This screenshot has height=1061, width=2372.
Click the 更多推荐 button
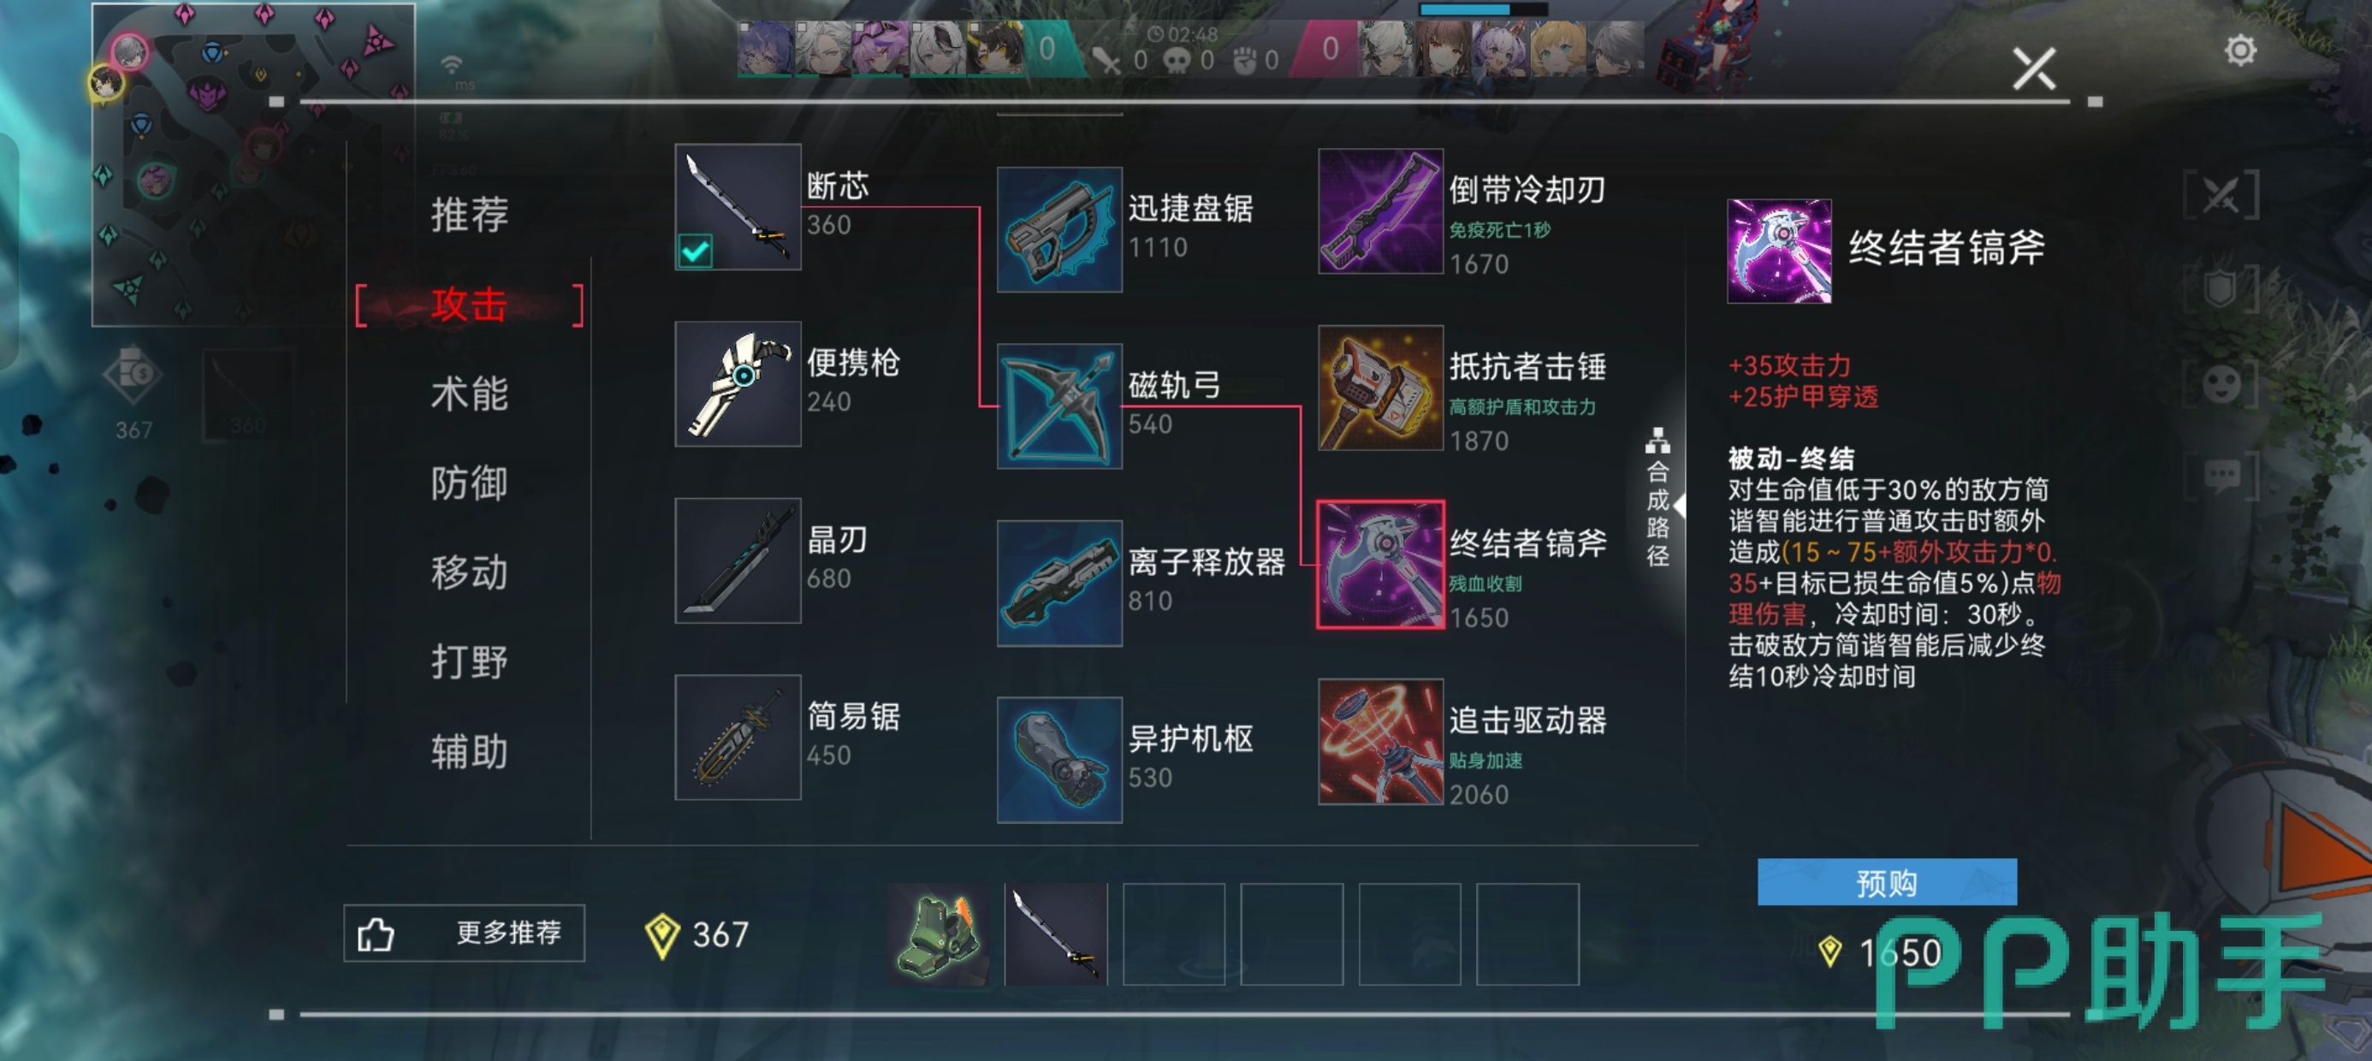pos(464,933)
